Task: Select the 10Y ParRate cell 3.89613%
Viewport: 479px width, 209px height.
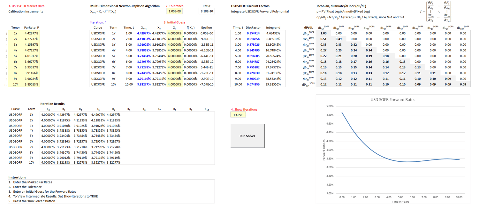Action: [31, 85]
